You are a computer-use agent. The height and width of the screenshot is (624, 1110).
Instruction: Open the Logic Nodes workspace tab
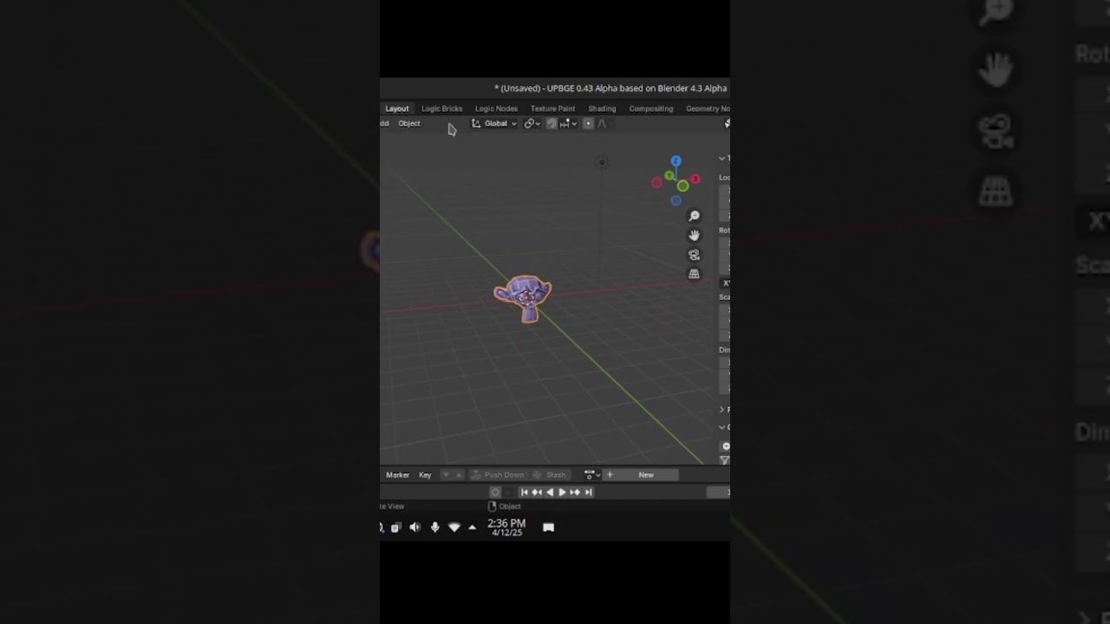496,108
